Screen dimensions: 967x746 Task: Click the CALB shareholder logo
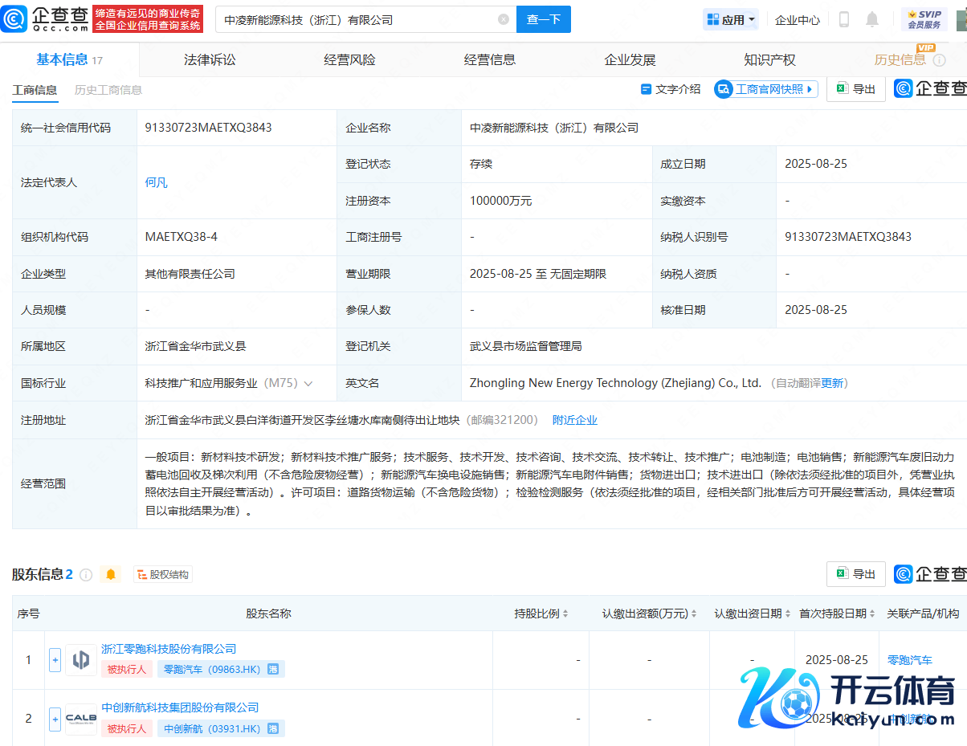pos(81,719)
